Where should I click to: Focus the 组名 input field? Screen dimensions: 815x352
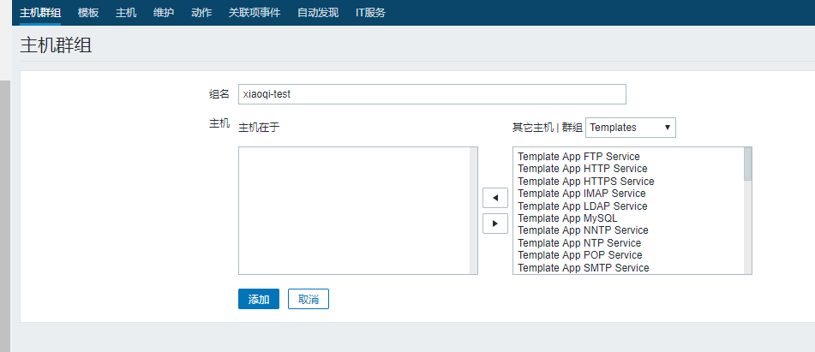432,94
